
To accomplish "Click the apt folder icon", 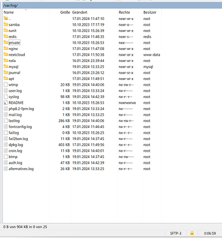I will 6,79.
